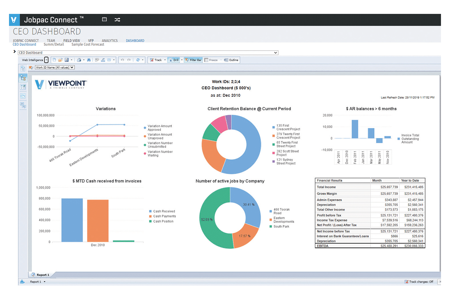
Task: Open the Summ/Detail link
Action: point(54,44)
